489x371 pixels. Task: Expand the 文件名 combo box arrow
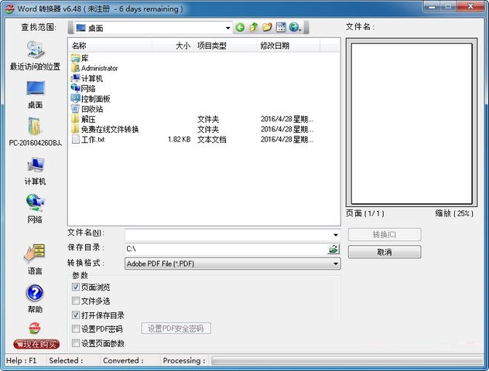[336, 235]
